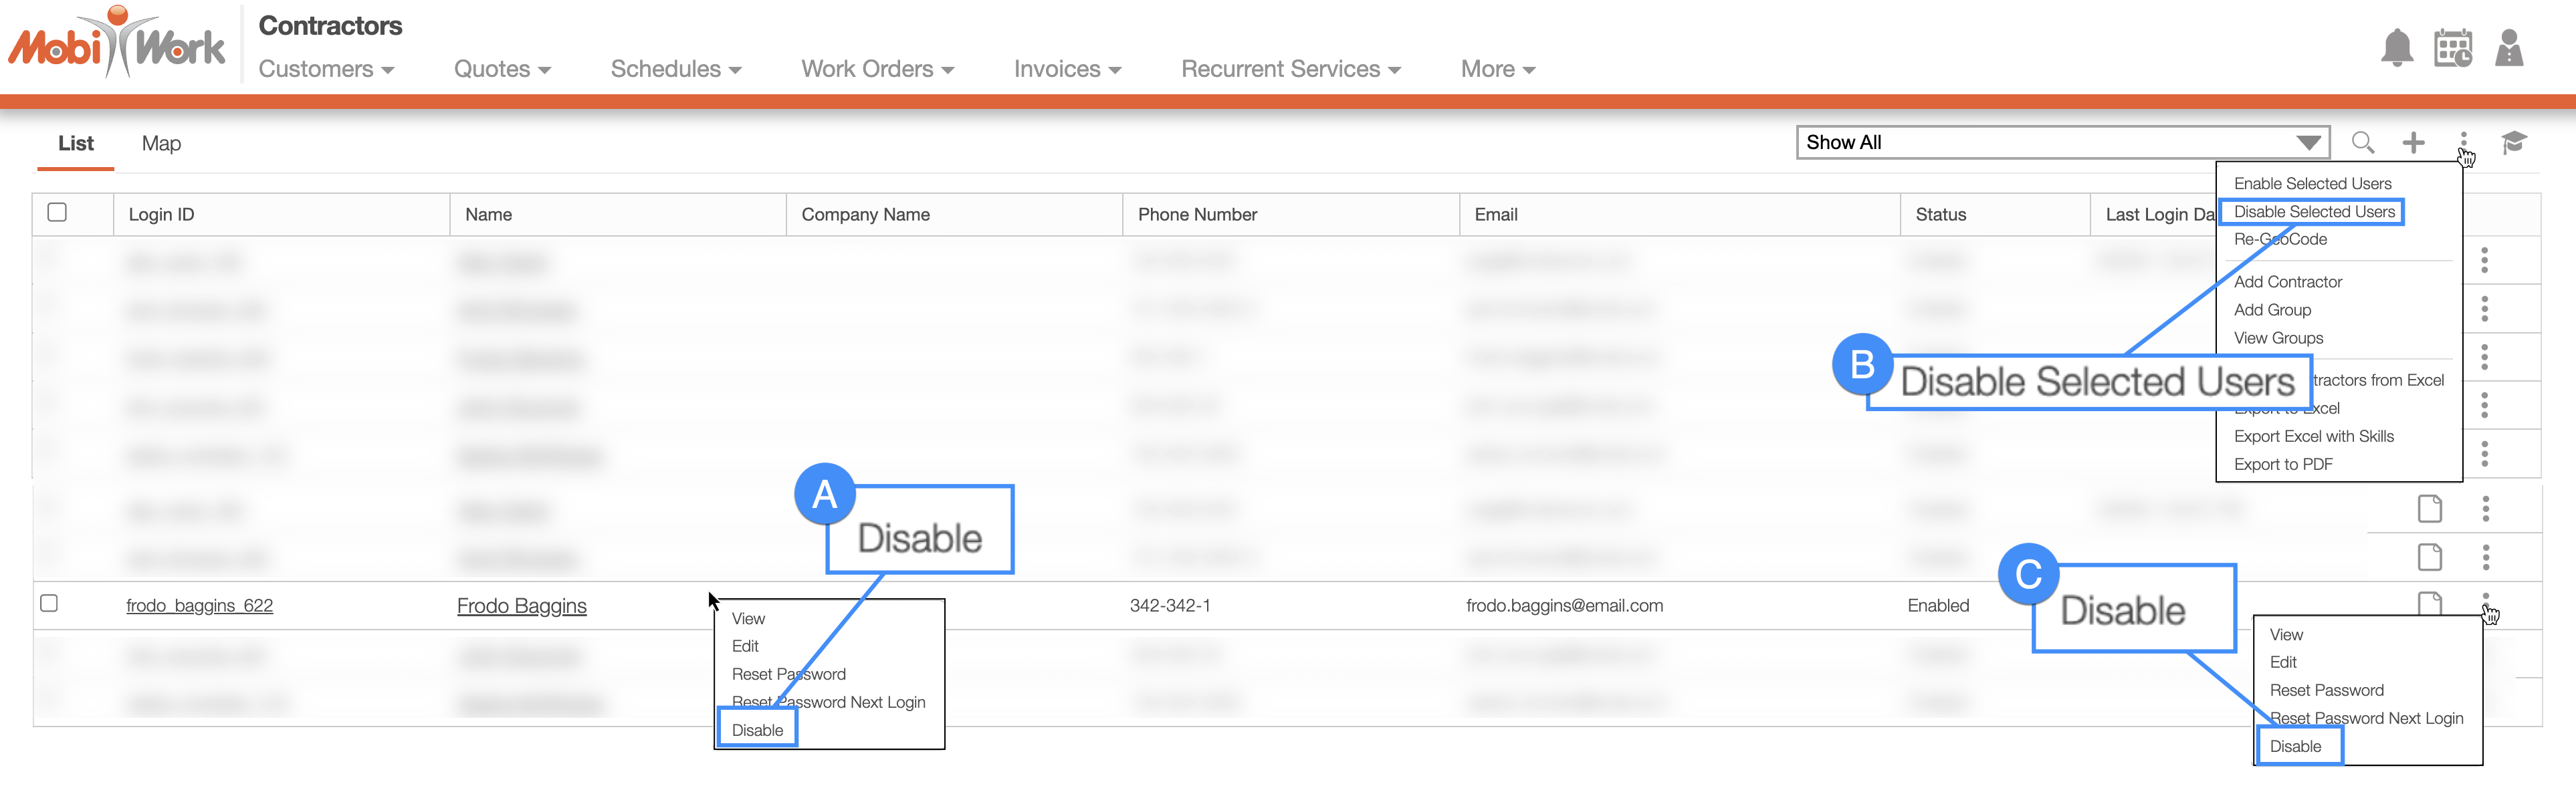Open the Quotes dropdown menu
Viewport: 2576px width, 786px height.
502,69
